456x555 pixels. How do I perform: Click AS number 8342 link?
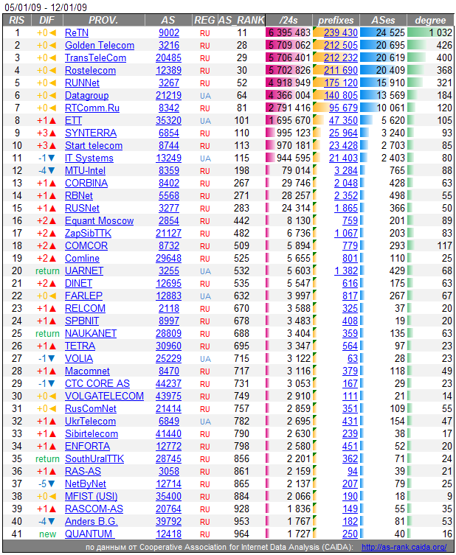click(169, 108)
